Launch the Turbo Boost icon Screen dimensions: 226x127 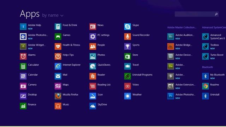[x=206, y=56]
